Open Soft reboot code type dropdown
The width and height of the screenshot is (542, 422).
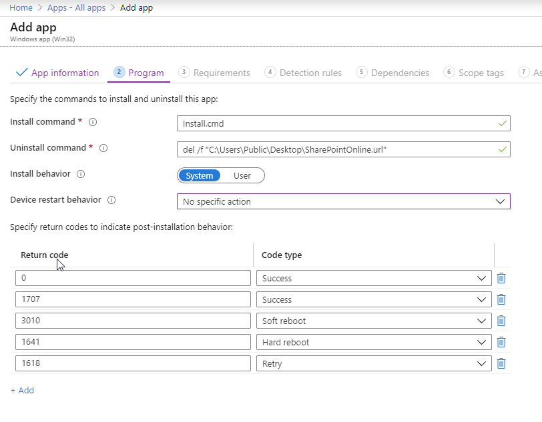[374, 321]
